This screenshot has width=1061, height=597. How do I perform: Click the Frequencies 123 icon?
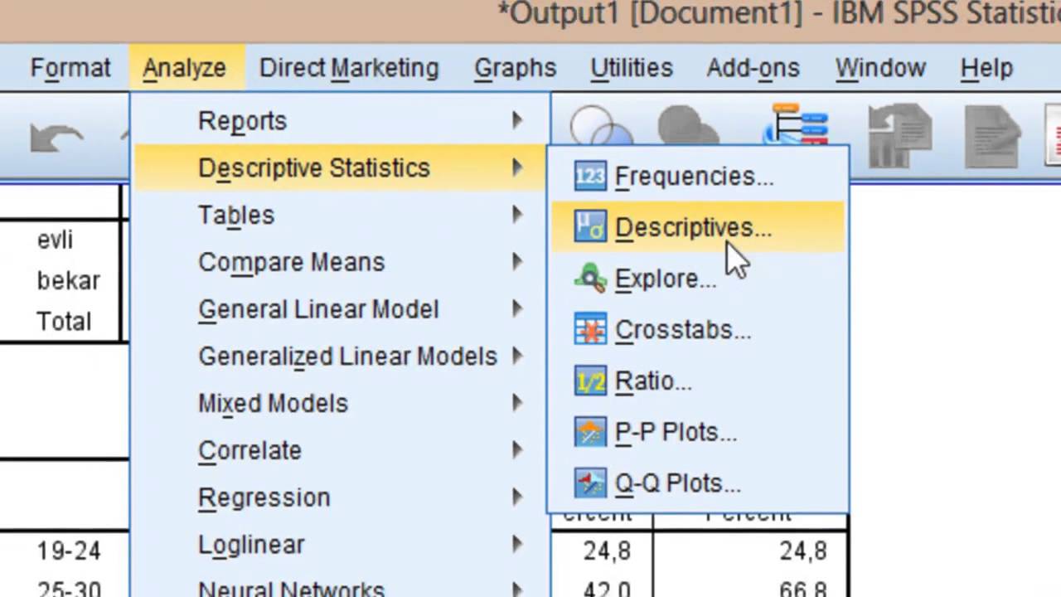coord(590,177)
